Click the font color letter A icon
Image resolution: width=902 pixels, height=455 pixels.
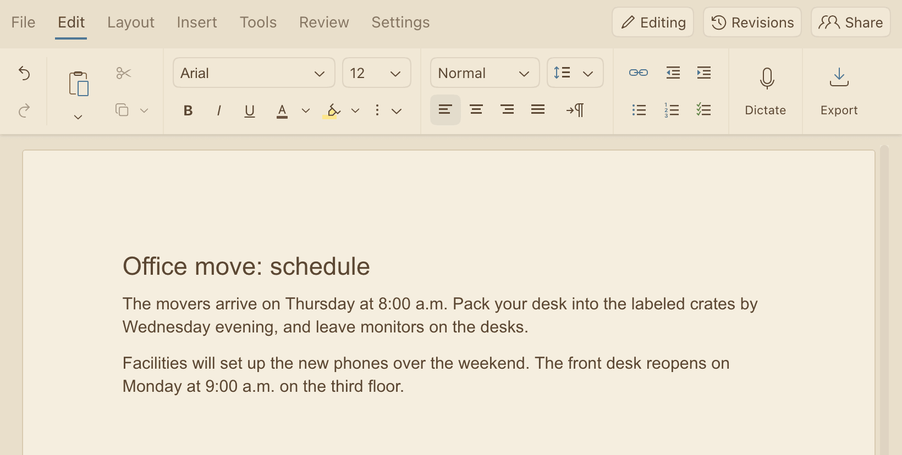[282, 111]
